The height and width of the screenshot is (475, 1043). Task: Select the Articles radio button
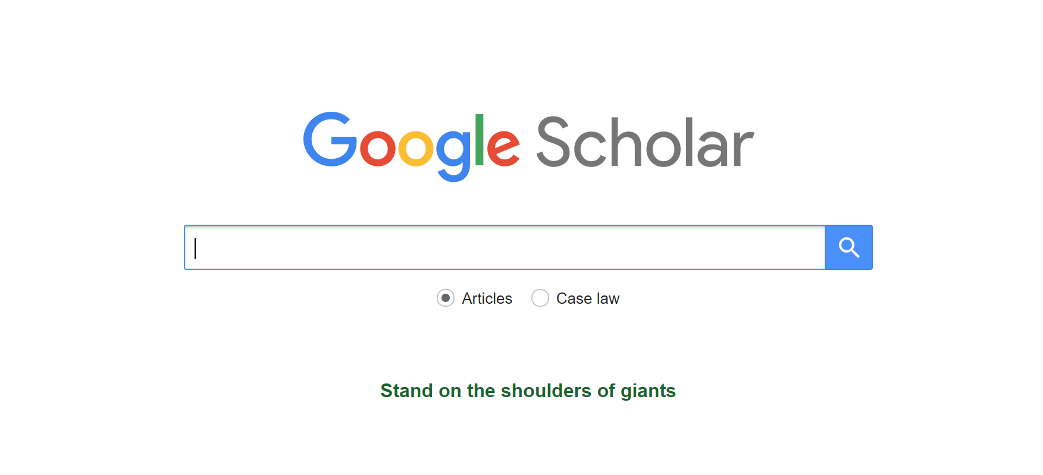446,298
